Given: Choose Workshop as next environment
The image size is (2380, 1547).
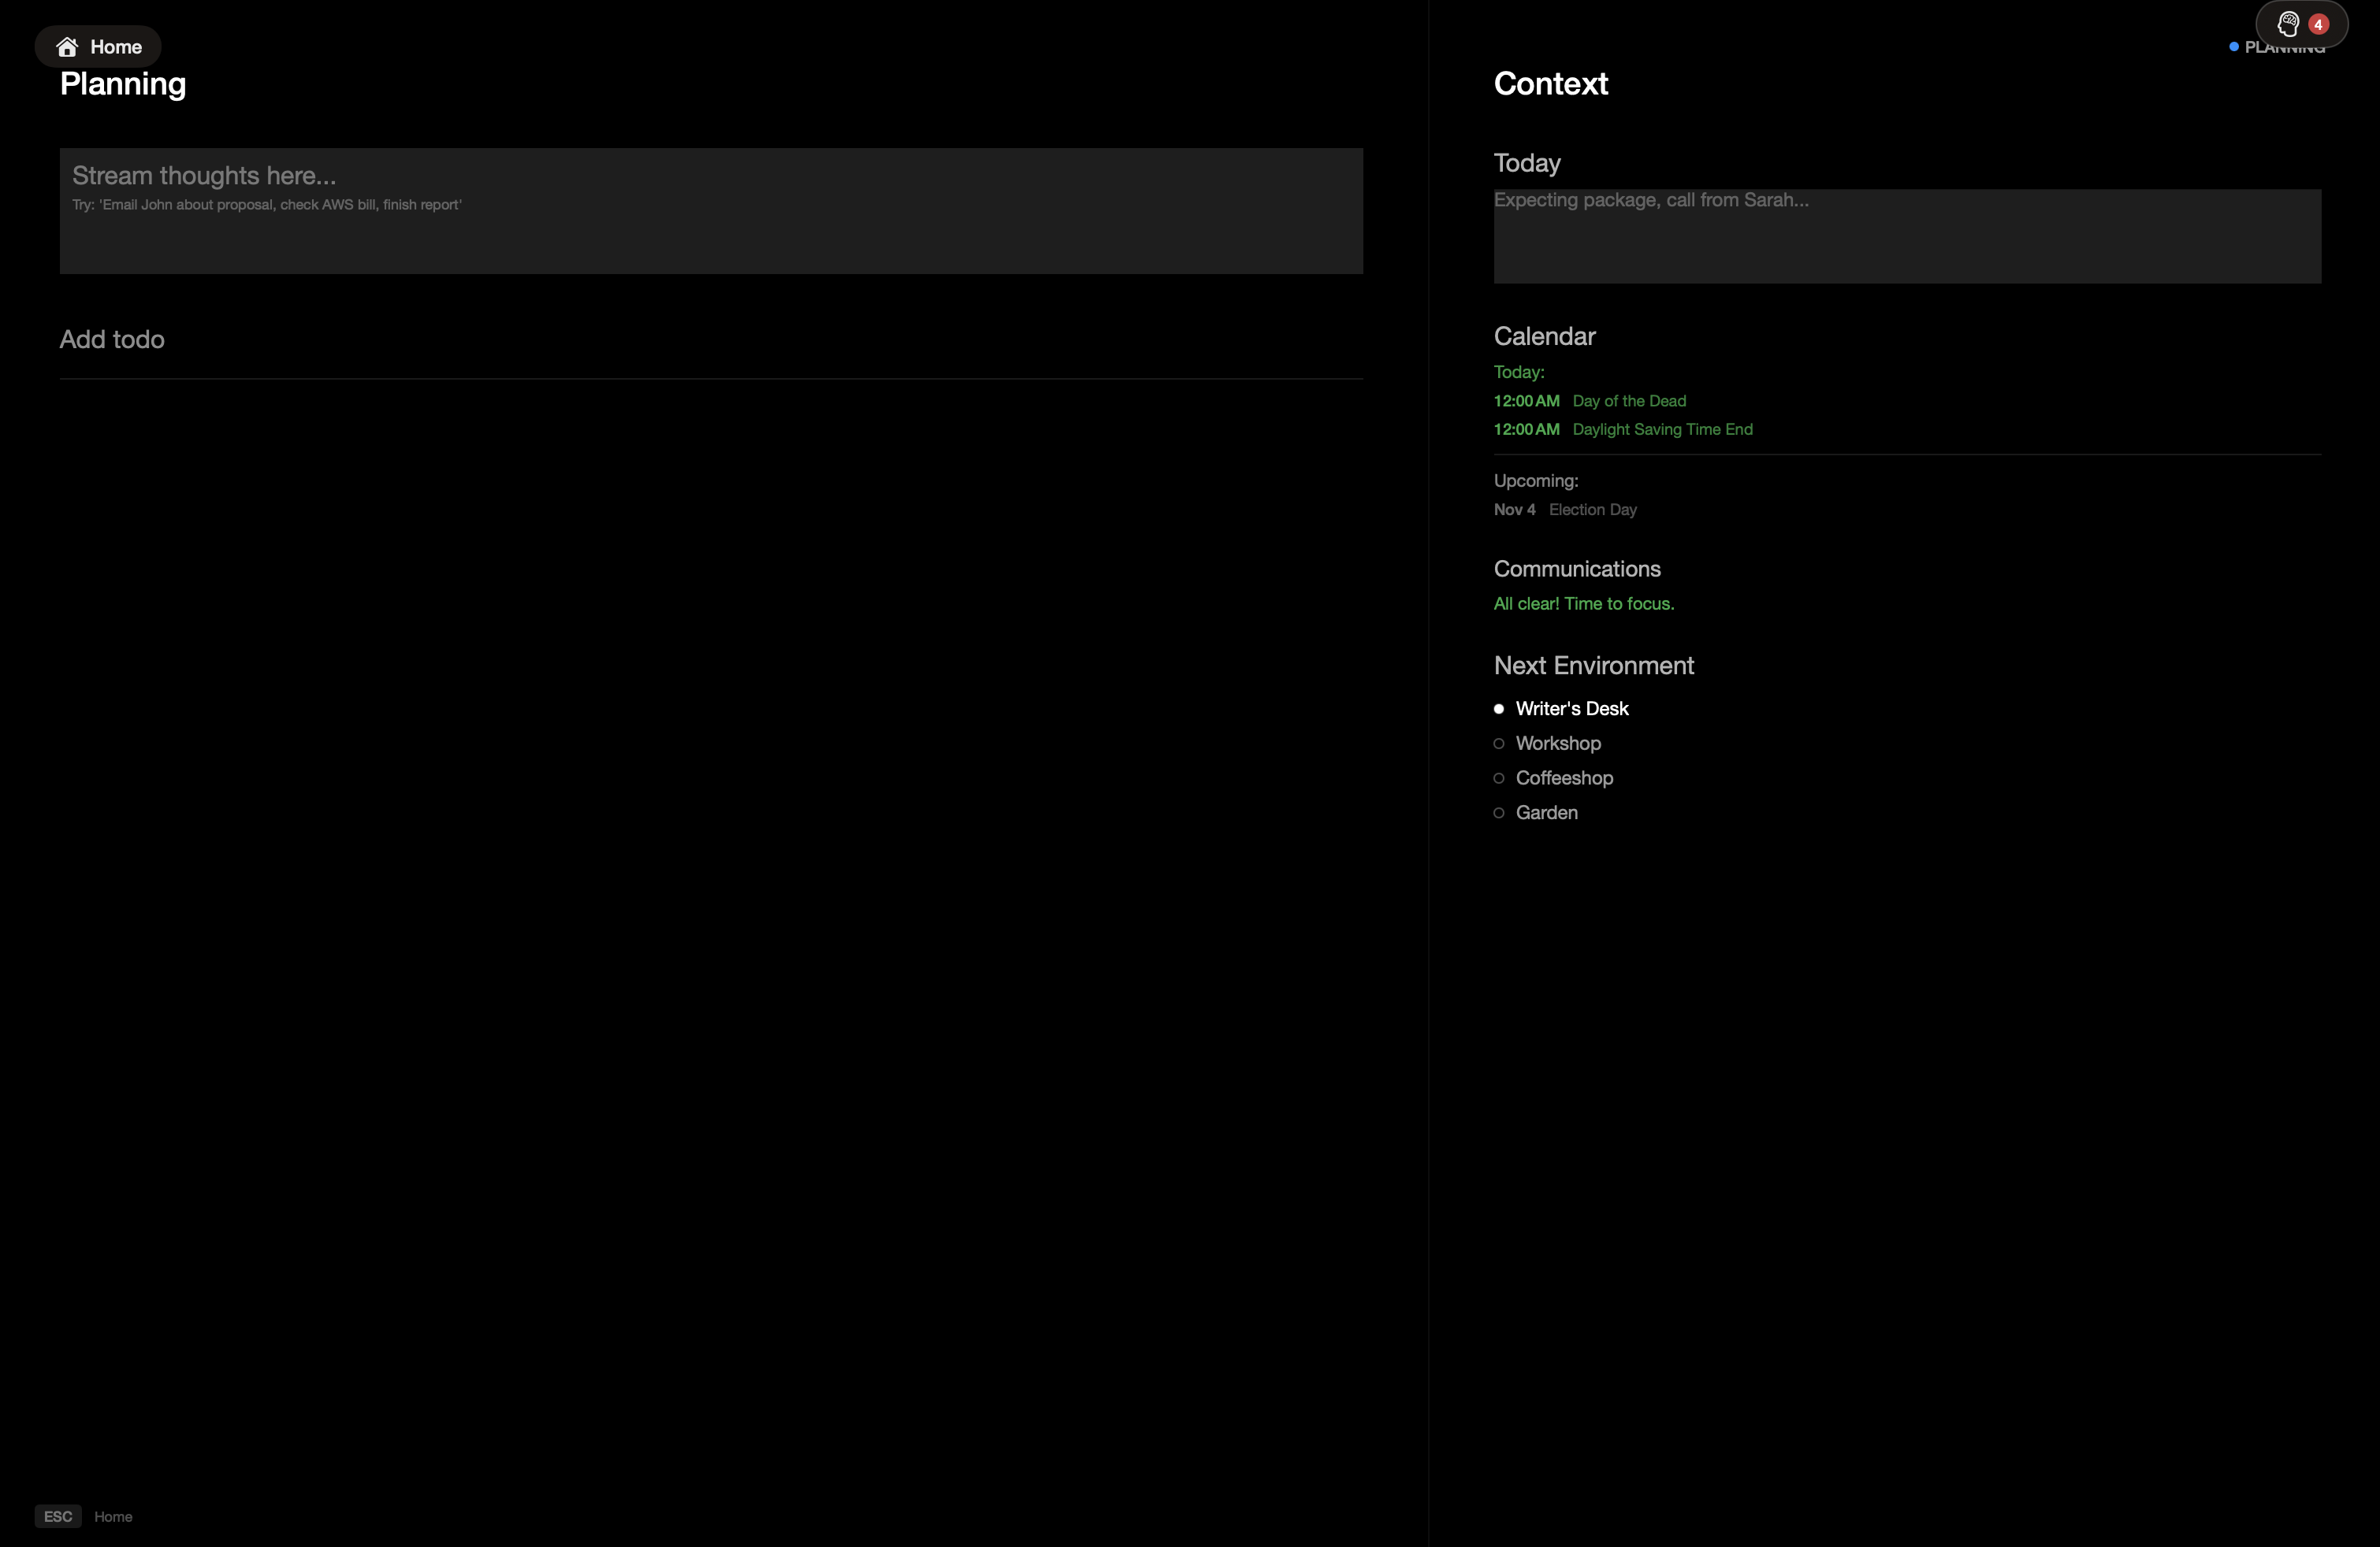Looking at the screenshot, I should tap(1557, 744).
